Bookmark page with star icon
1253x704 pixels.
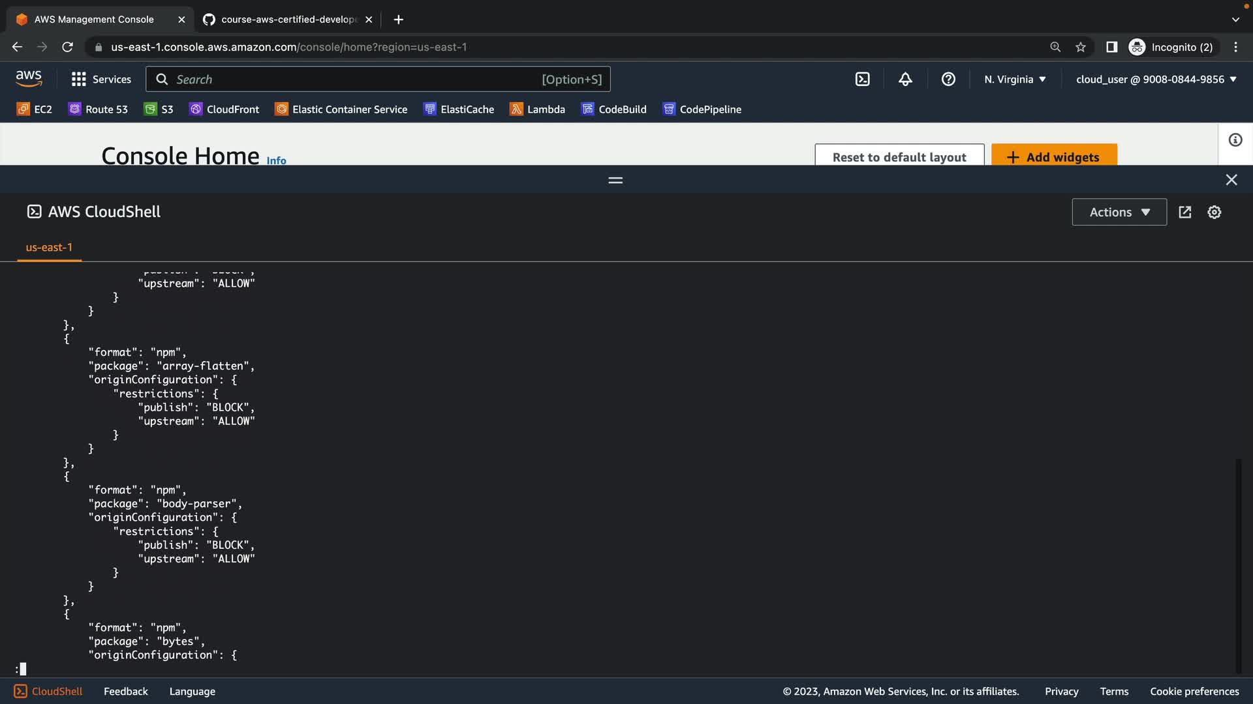pos(1081,47)
